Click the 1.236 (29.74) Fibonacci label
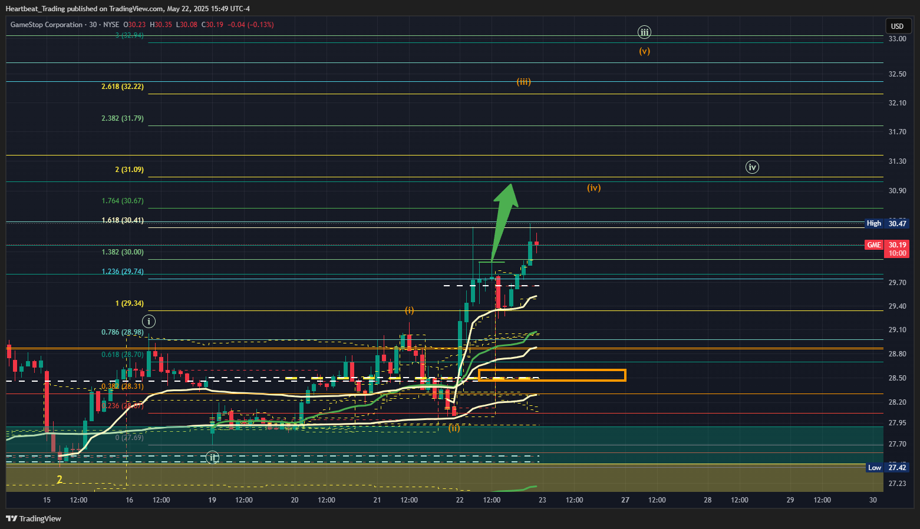 tap(123, 272)
